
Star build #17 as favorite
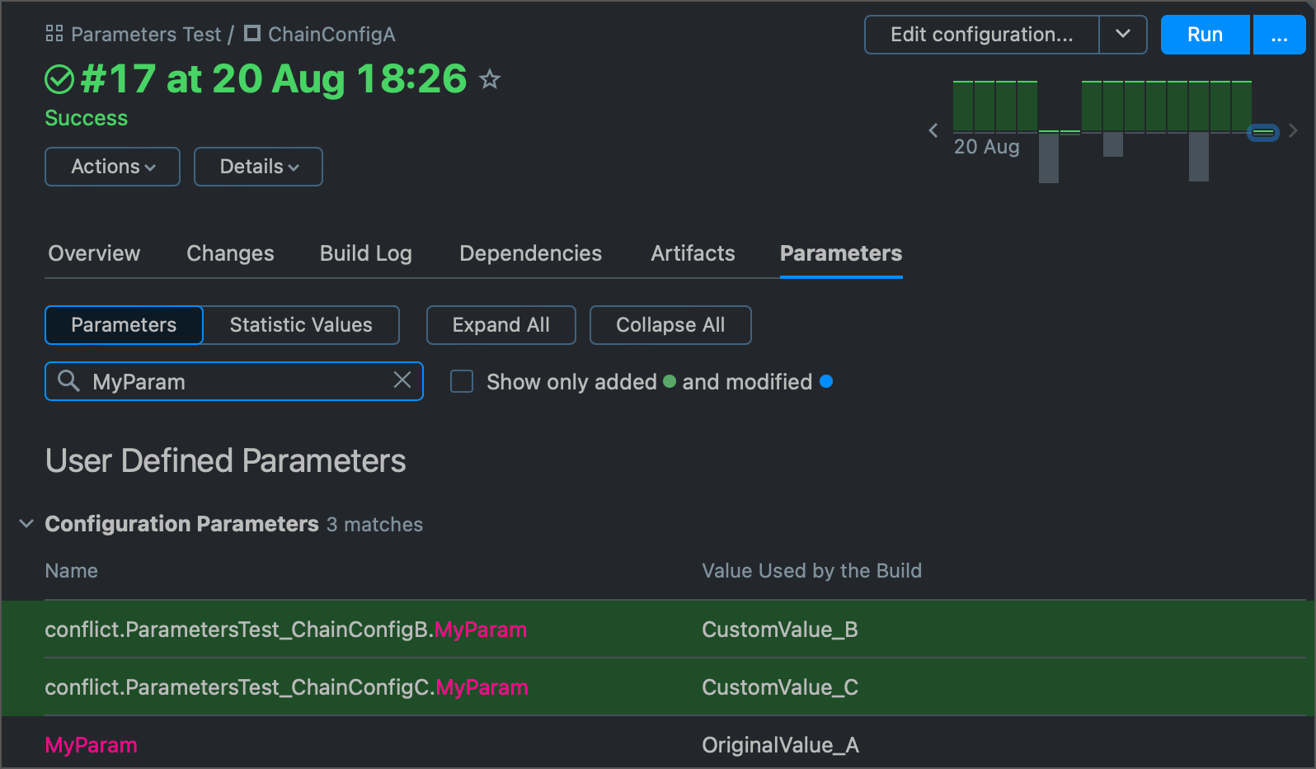pyautogui.click(x=490, y=79)
